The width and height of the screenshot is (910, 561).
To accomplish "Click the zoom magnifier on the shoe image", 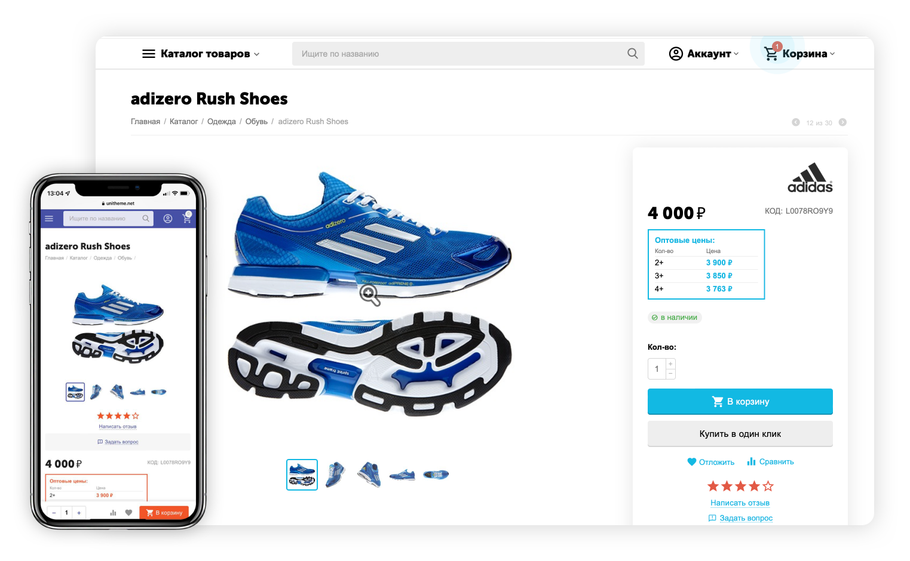I will tap(370, 295).
